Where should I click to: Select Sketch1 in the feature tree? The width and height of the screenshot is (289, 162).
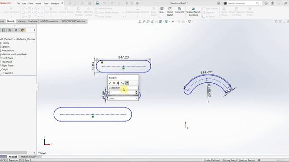[x=7, y=73]
